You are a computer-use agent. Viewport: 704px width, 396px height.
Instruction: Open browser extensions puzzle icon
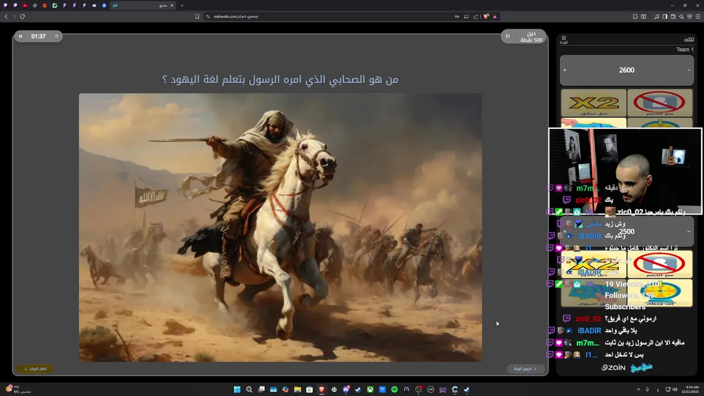tap(635, 16)
